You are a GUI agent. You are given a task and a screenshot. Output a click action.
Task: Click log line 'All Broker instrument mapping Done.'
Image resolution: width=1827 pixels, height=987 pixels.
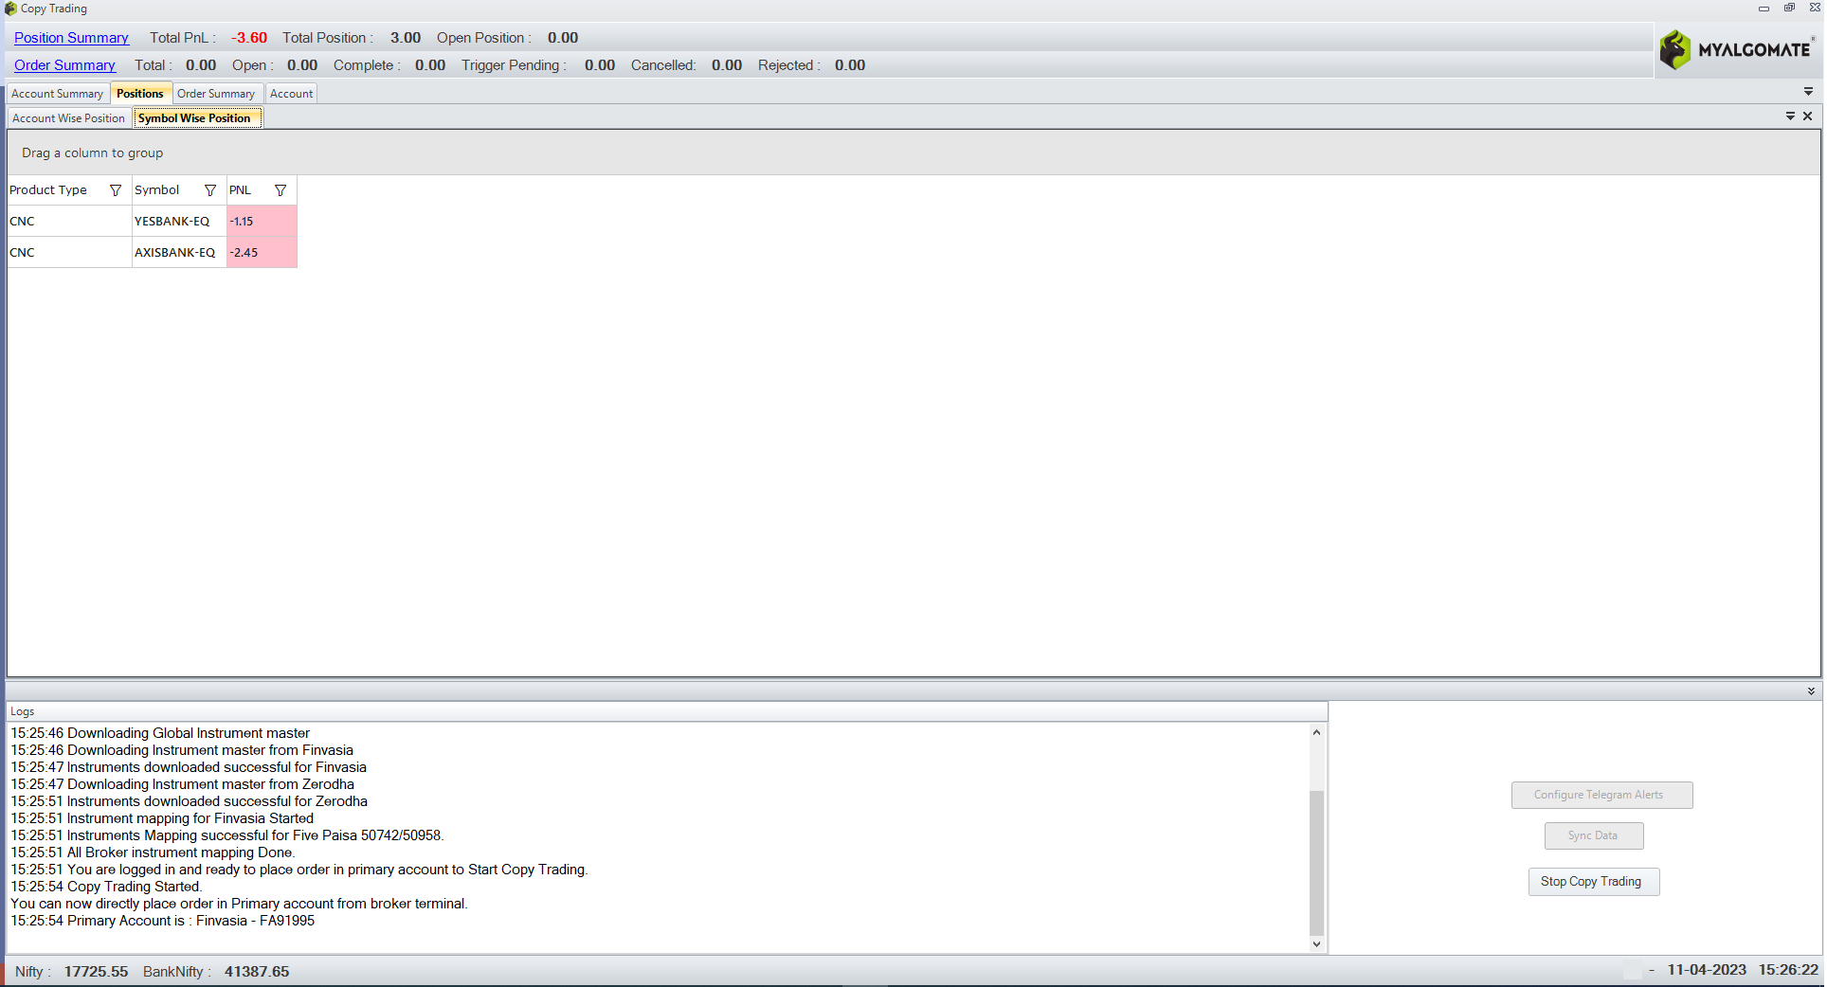click(x=153, y=852)
